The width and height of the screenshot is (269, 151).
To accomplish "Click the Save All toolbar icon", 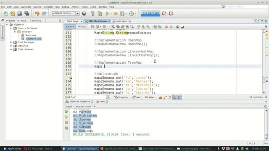I will point(26,13).
